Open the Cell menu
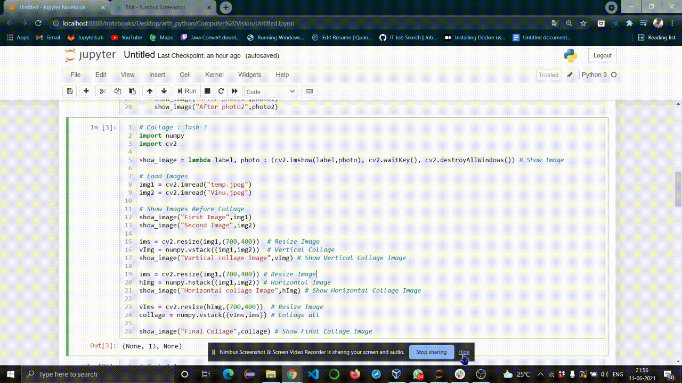This screenshot has height=383, width=682. click(185, 75)
